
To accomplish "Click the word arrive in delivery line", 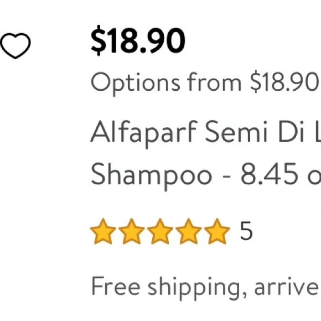I will pos(286,287).
